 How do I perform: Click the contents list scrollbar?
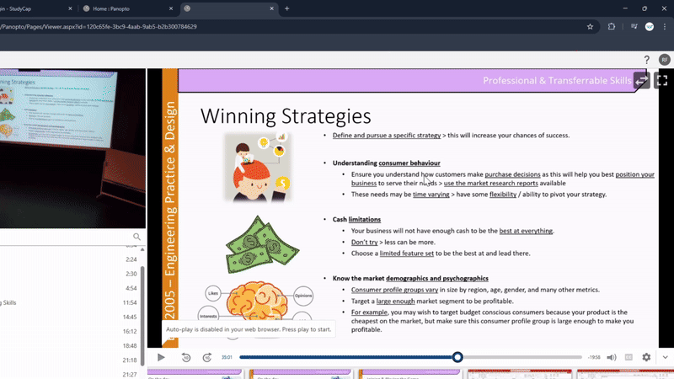click(x=142, y=316)
